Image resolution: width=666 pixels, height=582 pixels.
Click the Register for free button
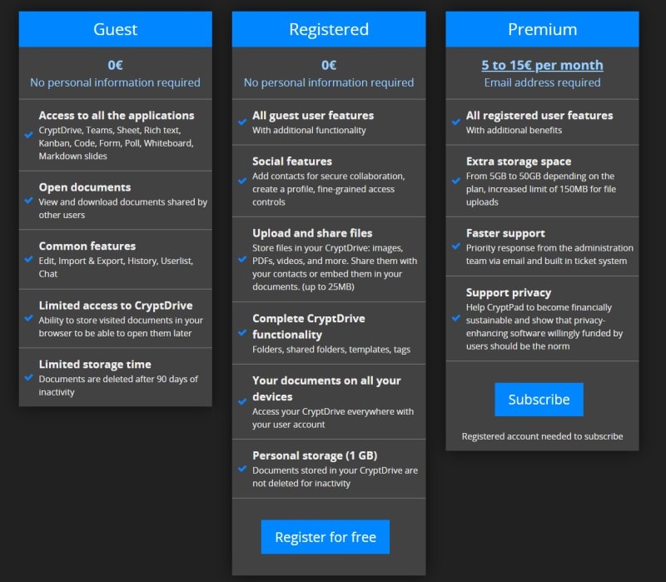(325, 537)
